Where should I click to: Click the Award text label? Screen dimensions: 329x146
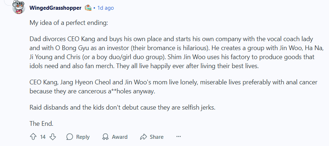120,137
